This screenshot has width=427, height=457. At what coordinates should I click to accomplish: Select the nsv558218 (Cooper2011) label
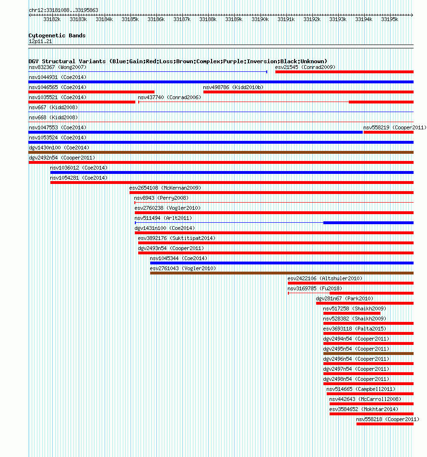[x=388, y=419]
